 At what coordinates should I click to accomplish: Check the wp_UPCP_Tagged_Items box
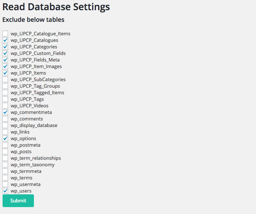[x=5, y=92]
